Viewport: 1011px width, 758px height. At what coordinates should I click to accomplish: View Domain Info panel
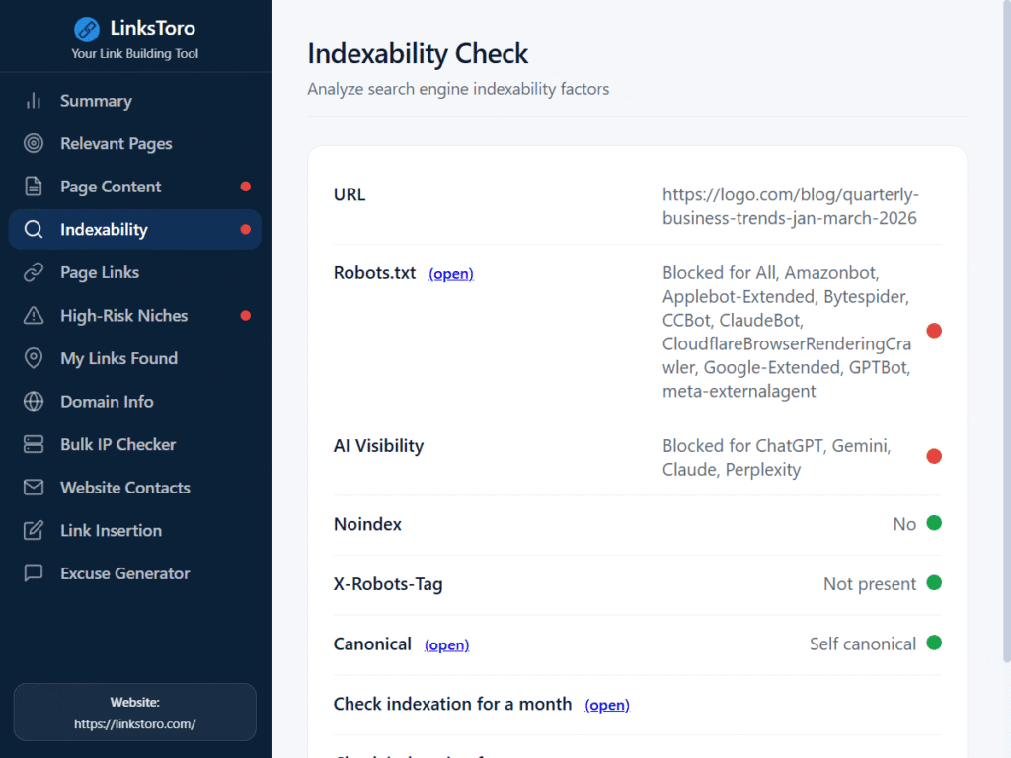(x=134, y=402)
